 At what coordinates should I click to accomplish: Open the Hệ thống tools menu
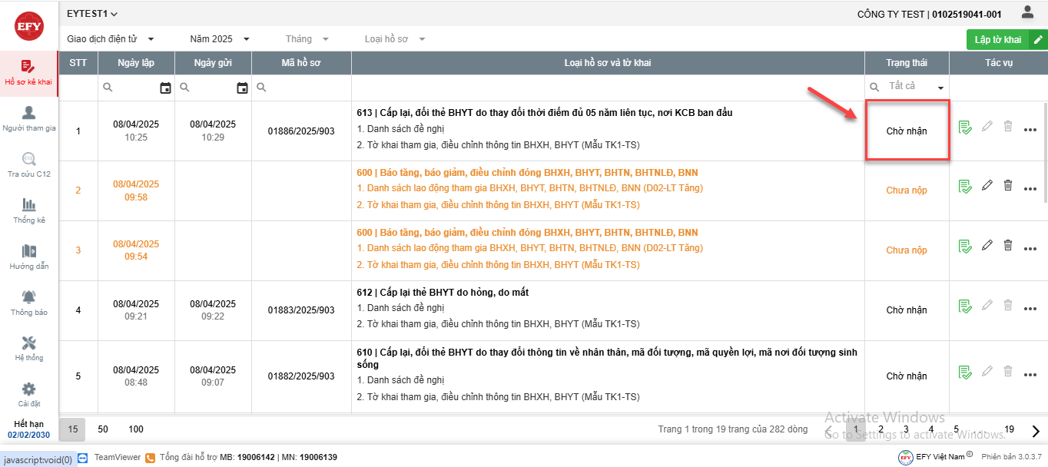(x=29, y=348)
